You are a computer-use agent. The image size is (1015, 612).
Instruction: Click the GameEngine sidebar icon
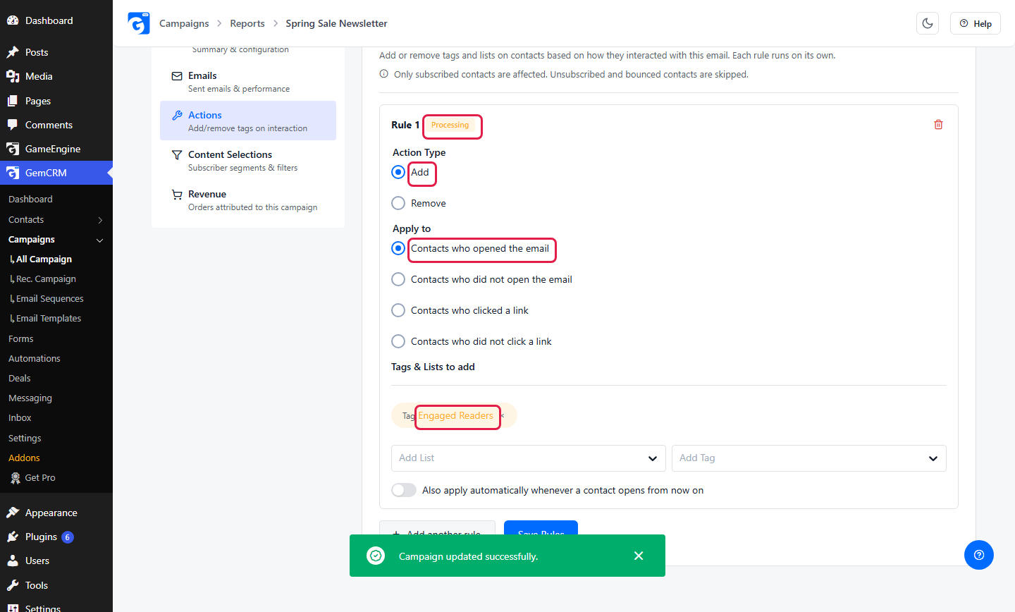[13, 149]
